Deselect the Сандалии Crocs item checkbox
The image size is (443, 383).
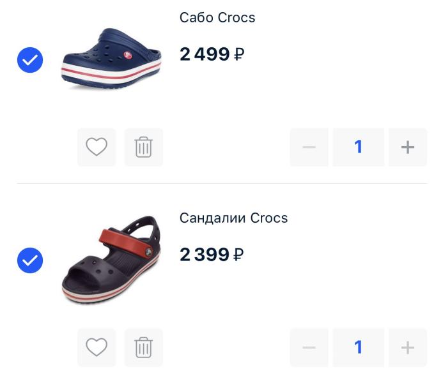tap(29, 260)
